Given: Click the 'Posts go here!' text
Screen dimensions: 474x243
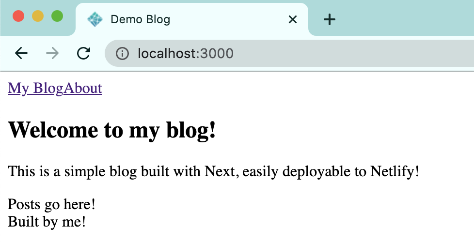Looking at the screenshot, I should point(51,204).
